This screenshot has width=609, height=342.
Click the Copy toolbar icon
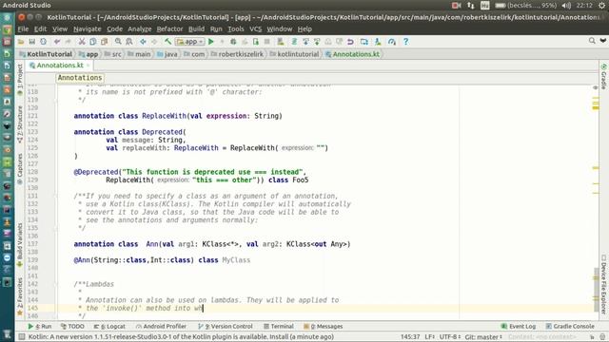pos(93,42)
